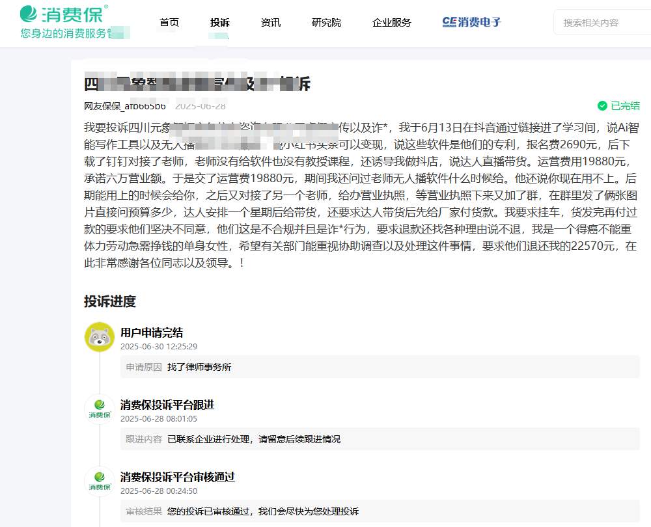The image size is (651, 527).
Task: Switch to the 投诉 tab
Action: tap(219, 22)
